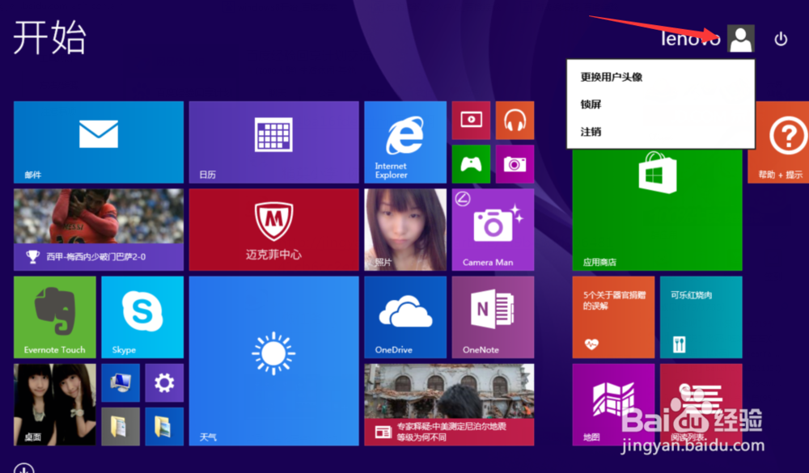Open the Maps (地图) tile

(613, 405)
